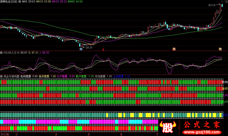
Task: Open the 德赛电池(日线) period title
Action: [x=9, y=1]
